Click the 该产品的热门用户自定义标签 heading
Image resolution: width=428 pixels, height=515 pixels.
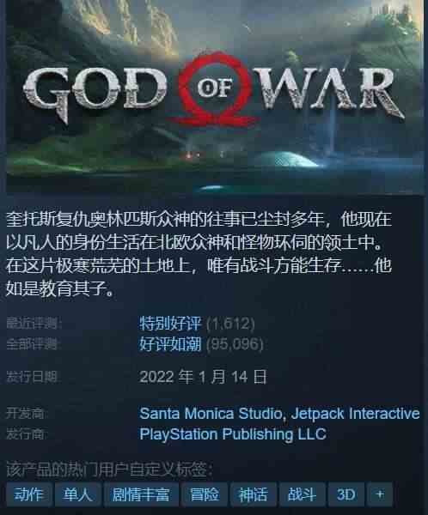click(x=109, y=470)
